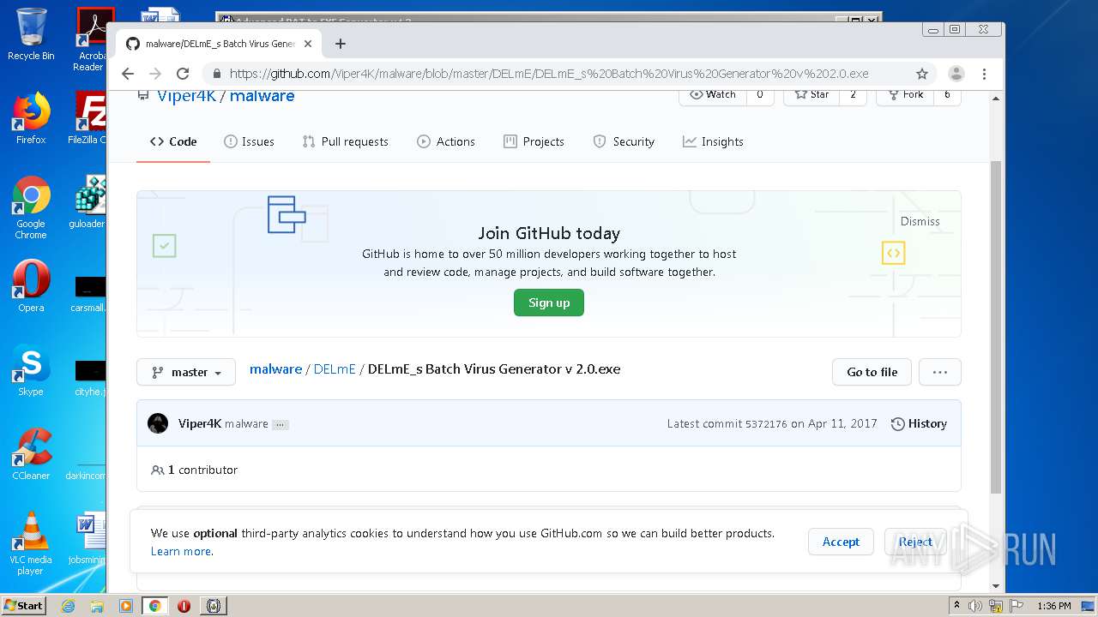The image size is (1098, 617).
Task: Click watch count 0
Action: (x=759, y=94)
